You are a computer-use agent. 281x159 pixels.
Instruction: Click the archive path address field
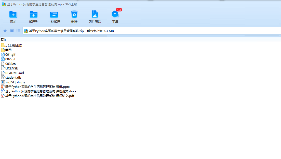coord(152,31)
